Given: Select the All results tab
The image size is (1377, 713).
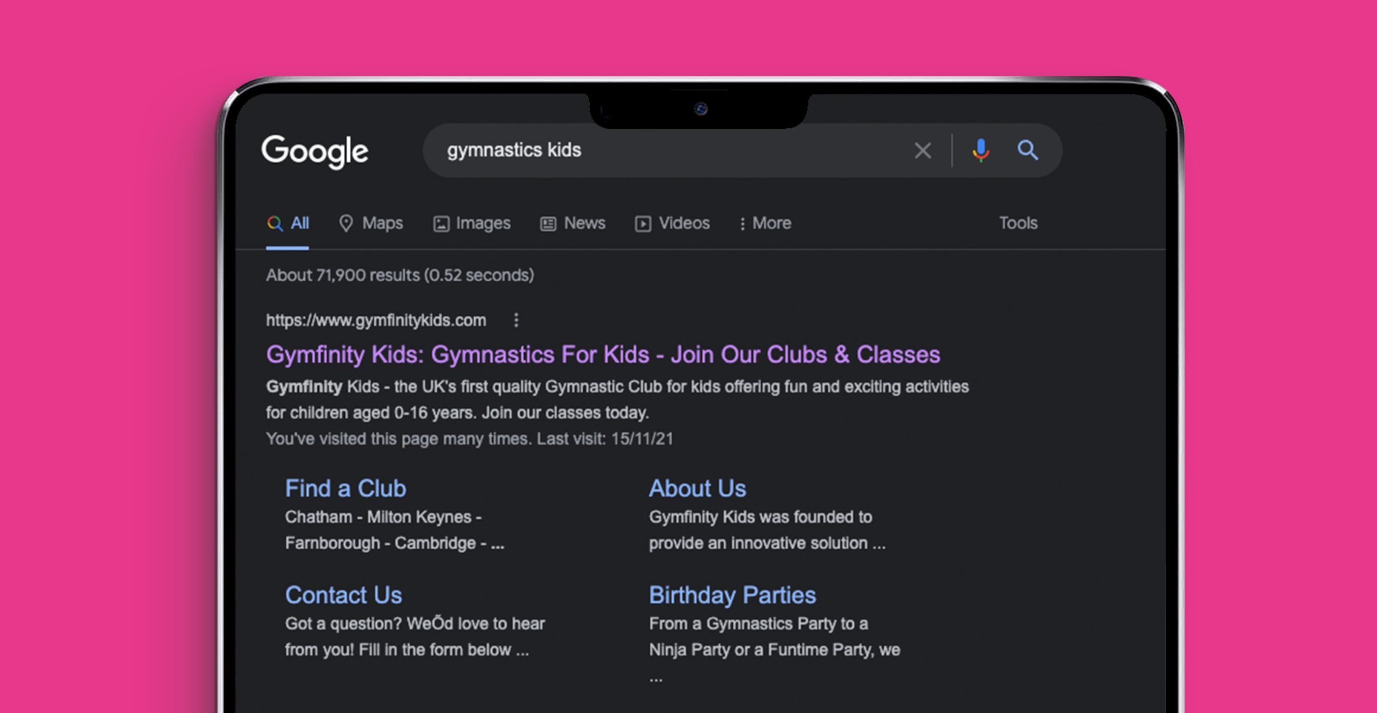Looking at the screenshot, I should [288, 223].
